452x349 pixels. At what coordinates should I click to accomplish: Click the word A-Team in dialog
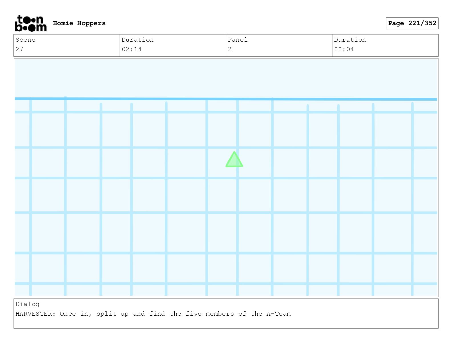point(279,314)
